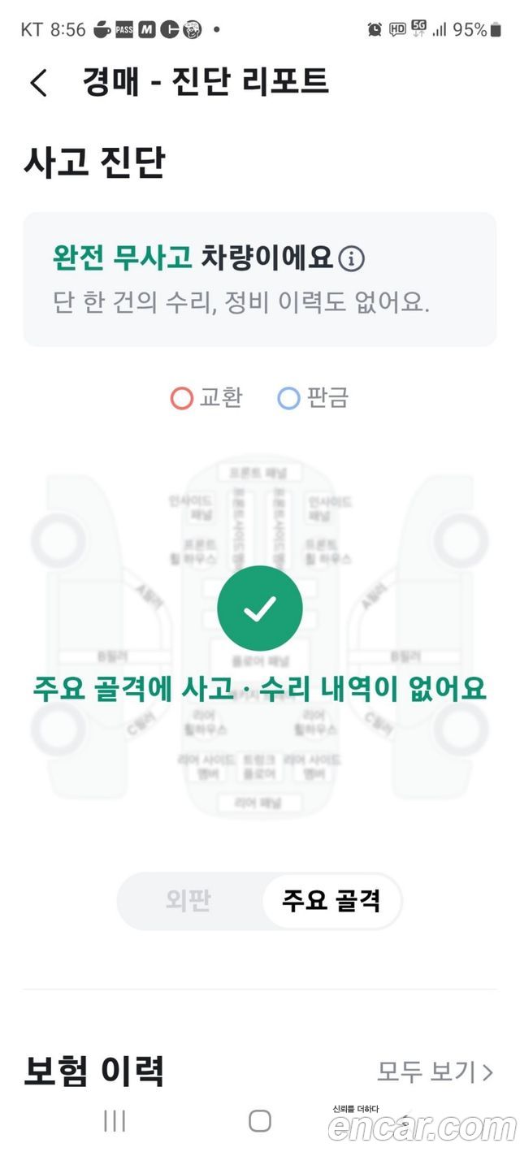Screen dimensions: 520x1156
Task: Tap the red 교환 legend circle
Action: pyautogui.click(x=181, y=398)
